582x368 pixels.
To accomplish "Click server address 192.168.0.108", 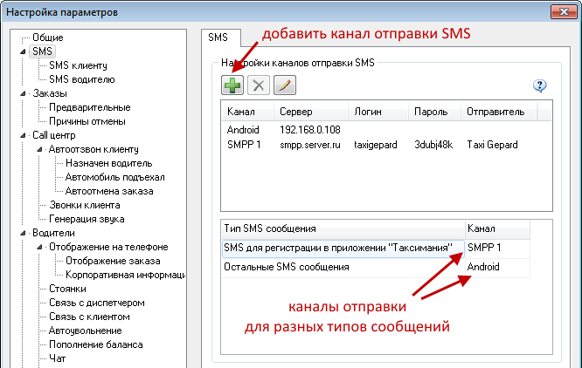I will [x=310, y=130].
